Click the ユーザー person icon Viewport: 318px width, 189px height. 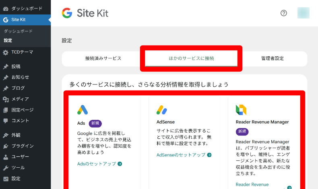point(6,157)
